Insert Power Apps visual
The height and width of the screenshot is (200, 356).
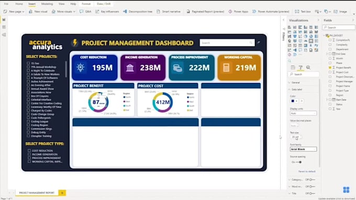(238, 11)
